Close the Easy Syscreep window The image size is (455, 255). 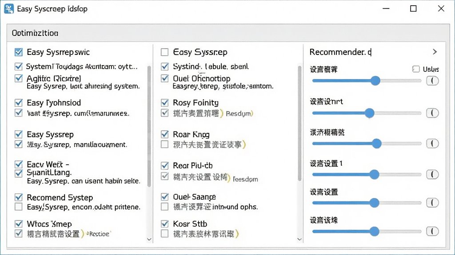click(x=441, y=9)
